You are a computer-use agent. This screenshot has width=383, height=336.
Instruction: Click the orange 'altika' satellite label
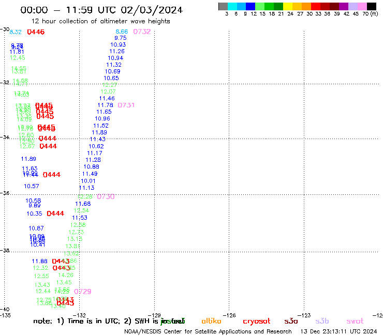click(x=211, y=321)
